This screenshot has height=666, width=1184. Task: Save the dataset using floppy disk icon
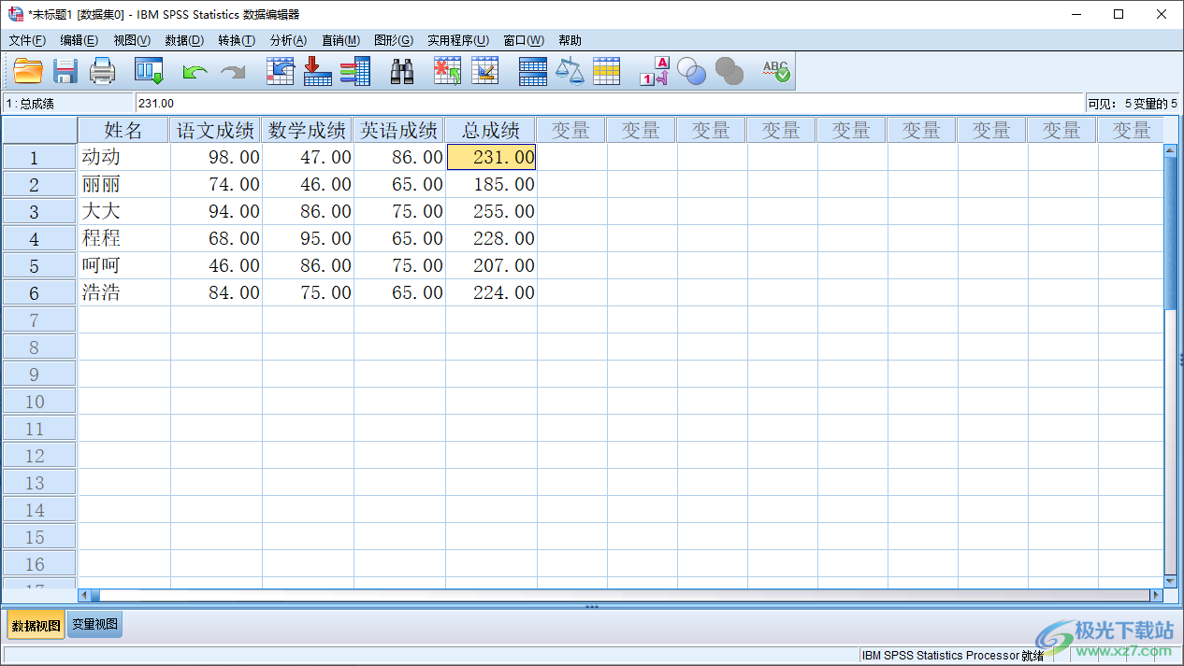pyautogui.click(x=65, y=71)
